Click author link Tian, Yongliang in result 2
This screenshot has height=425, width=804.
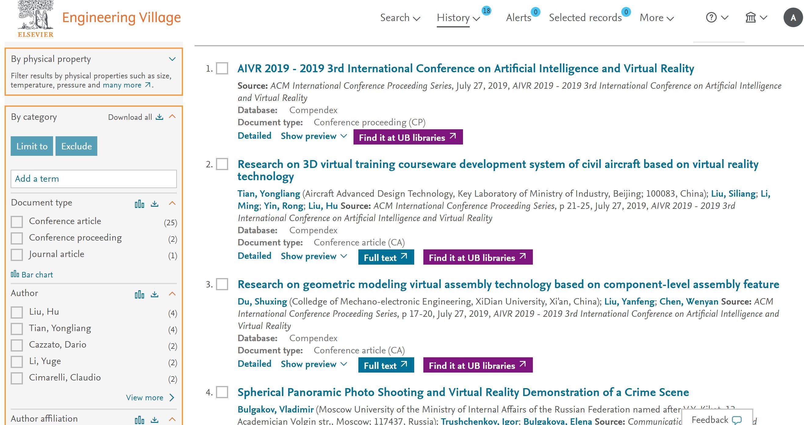click(269, 194)
